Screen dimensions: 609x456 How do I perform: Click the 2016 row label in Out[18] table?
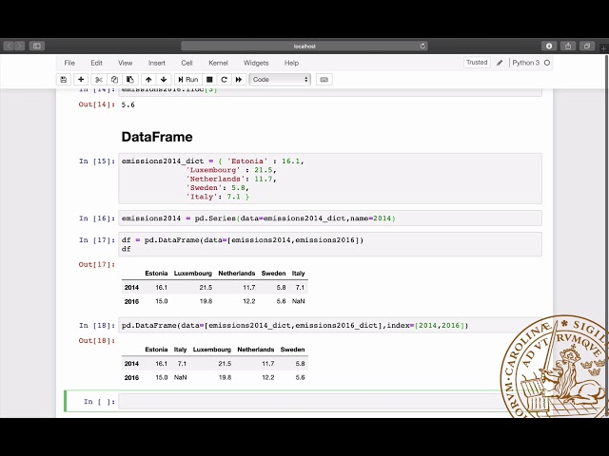coord(131,378)
